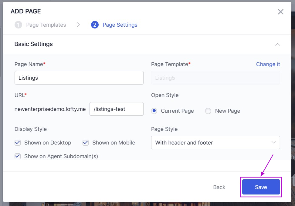295x206 pixels.
Task: Uncheck Shown on Desktop
Action: 18,143
